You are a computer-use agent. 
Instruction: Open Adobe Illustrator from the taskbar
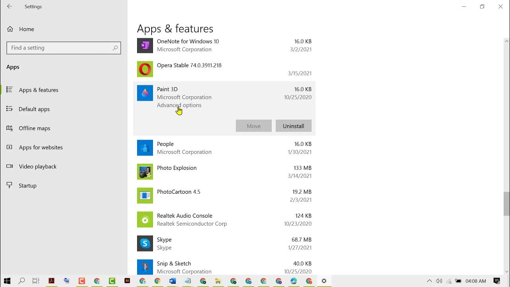(127, 281)
